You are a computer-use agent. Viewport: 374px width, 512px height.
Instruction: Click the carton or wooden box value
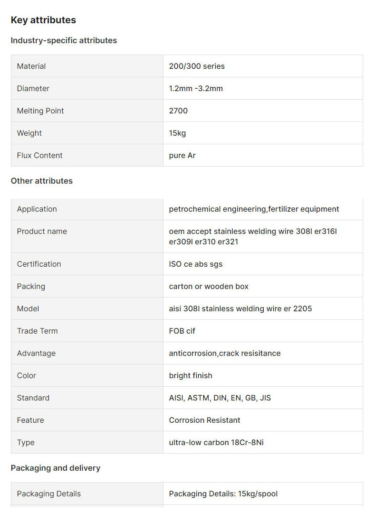tap(209, 286)
